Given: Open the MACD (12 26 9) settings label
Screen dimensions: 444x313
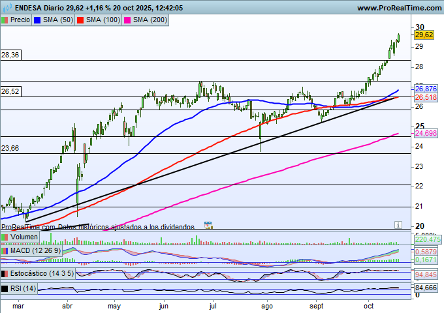Looking at the screenshot, I should pos(35,250).
